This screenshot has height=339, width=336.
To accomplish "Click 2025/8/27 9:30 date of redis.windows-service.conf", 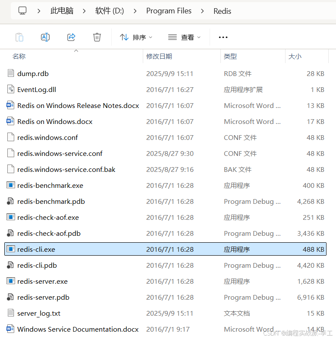I will point(170,154).
